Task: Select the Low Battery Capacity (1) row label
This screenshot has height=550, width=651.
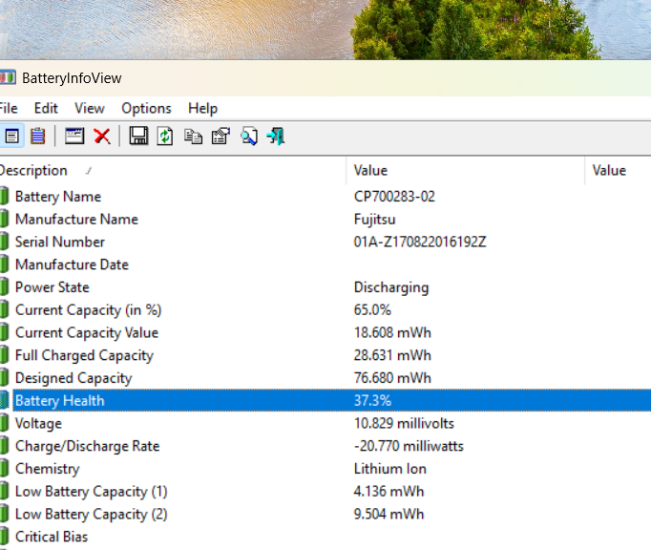Action: (92, 492)
